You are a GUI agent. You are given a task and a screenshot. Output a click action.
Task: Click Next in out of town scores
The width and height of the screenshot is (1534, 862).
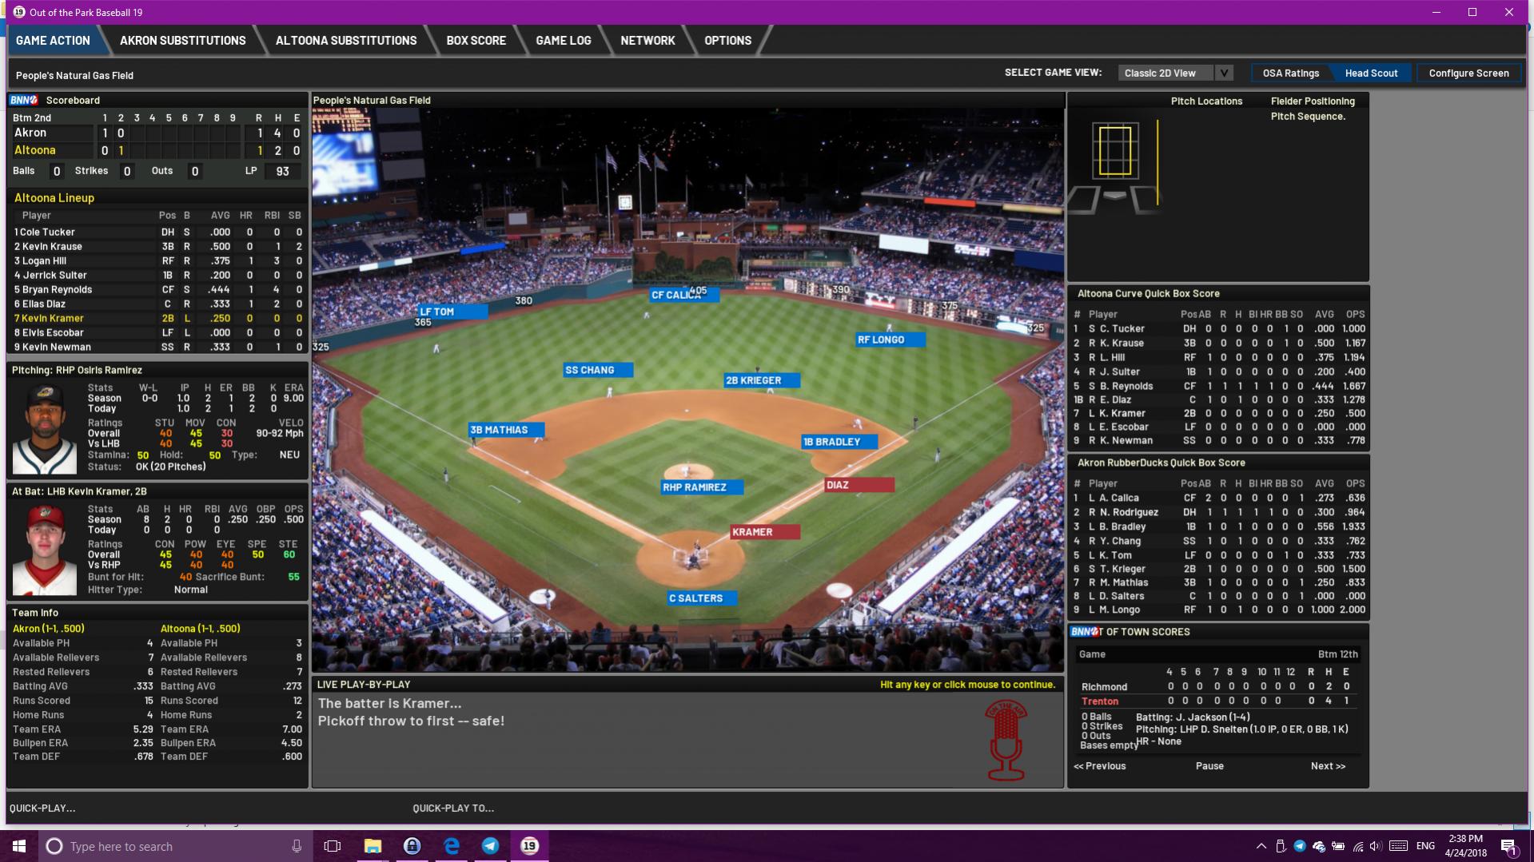[1328, 766]
